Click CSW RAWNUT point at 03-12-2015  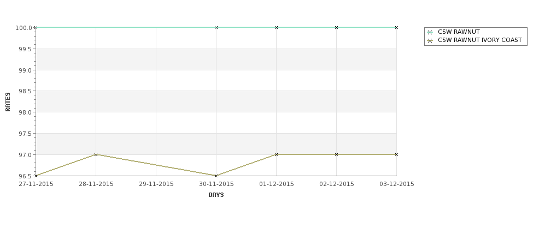(396, 27)
